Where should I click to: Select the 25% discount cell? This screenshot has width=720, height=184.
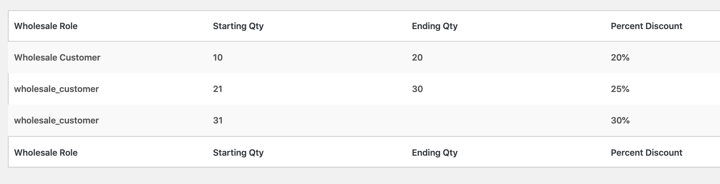click(x=620, y=89)
